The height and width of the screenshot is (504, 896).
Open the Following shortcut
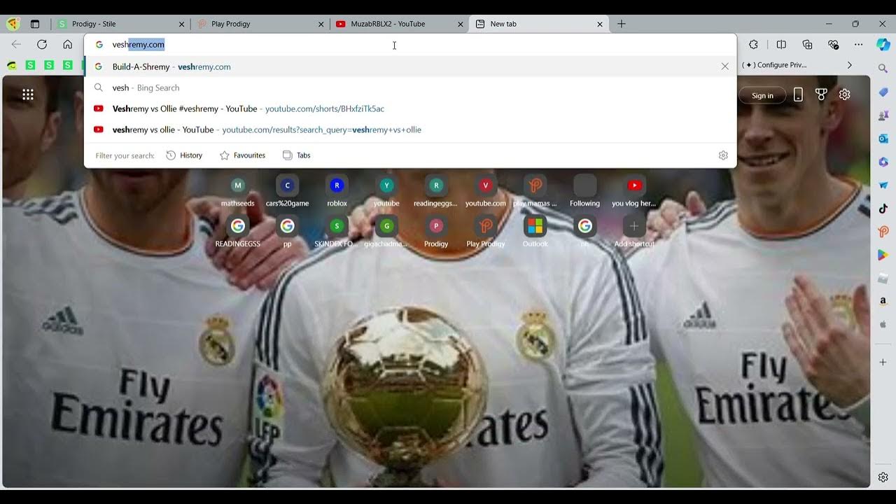[x=584, y=191]
